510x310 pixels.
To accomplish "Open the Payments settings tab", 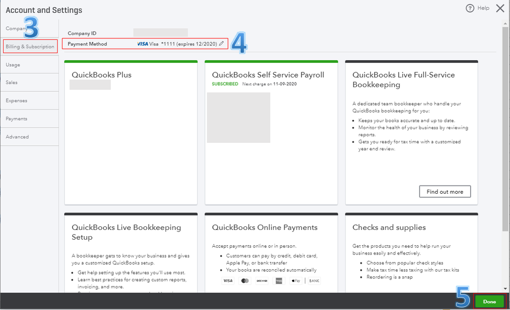I will tap(30, 119).
